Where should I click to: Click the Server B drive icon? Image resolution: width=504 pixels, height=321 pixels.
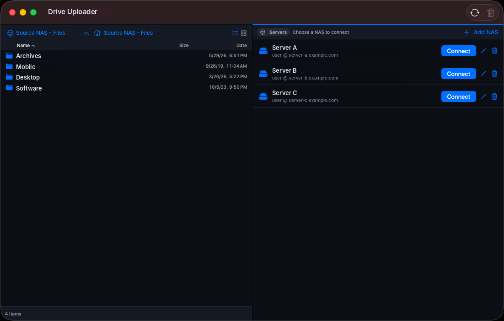pyautogui.click(x=263, y=74)
